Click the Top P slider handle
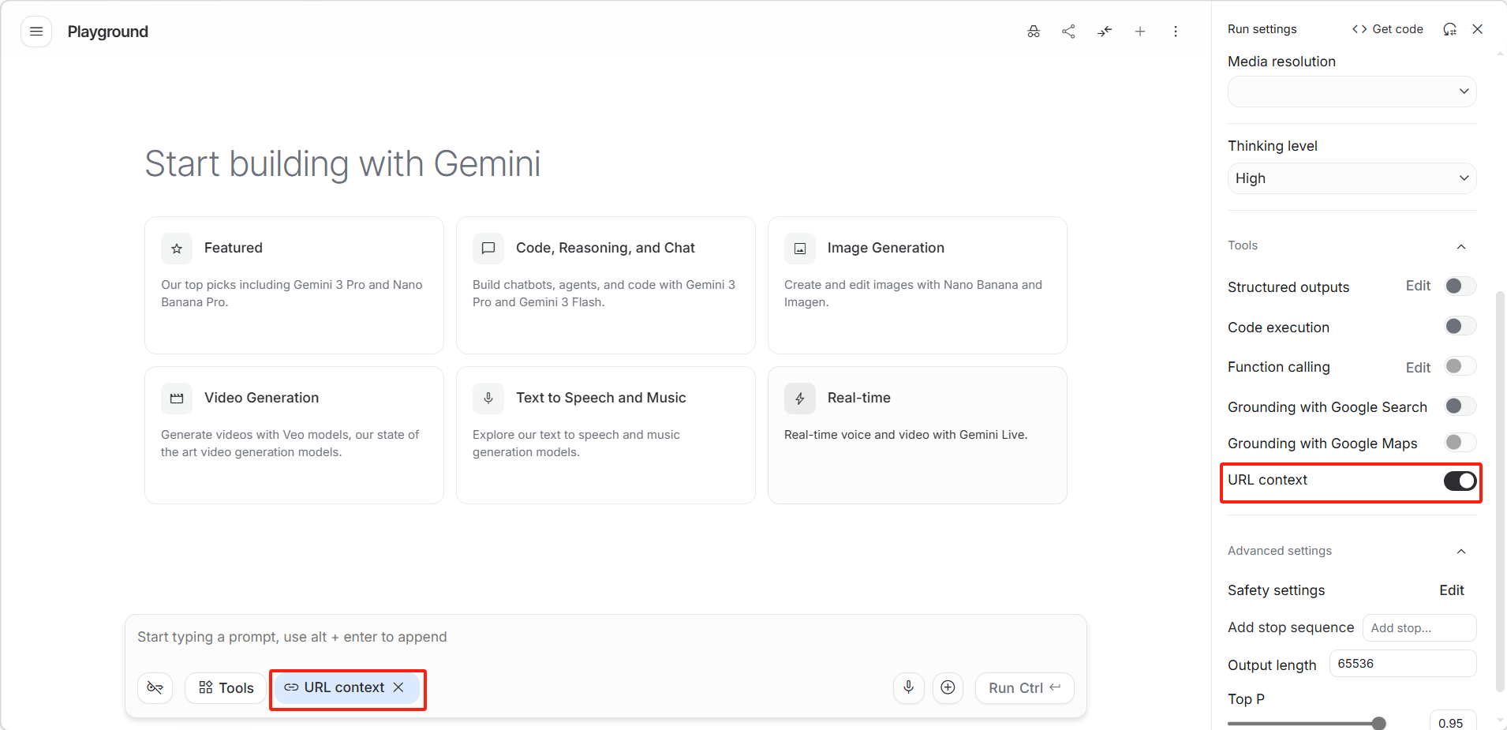 click(x=1379, y=724)
